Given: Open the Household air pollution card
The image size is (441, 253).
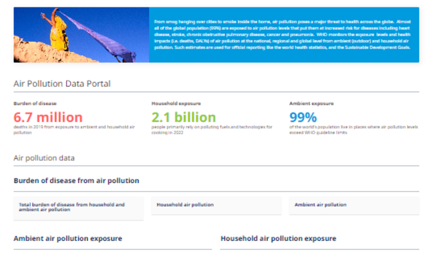Looking at the screenshot, I should coord(216,205).
